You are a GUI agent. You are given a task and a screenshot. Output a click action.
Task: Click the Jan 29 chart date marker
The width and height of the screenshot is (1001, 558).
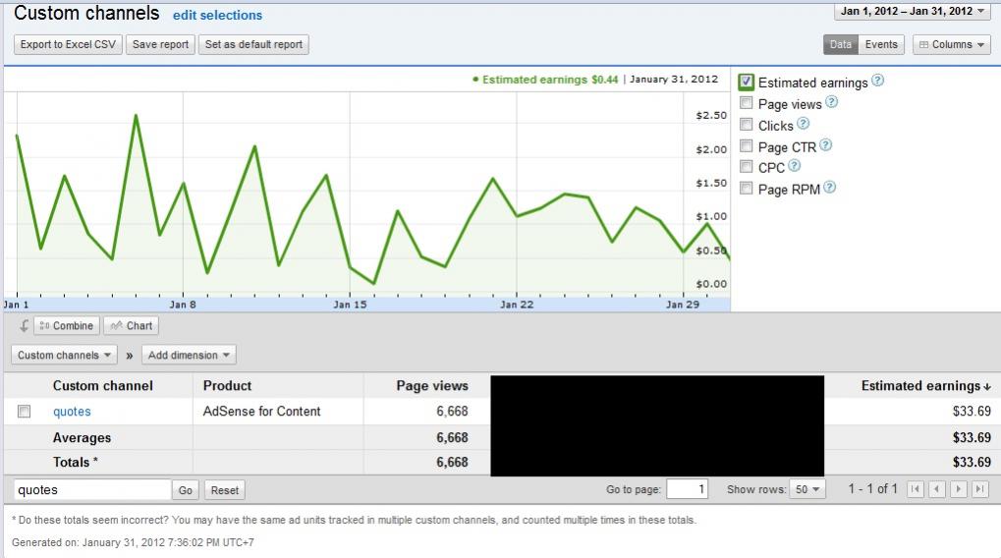(x=683, y=305)
